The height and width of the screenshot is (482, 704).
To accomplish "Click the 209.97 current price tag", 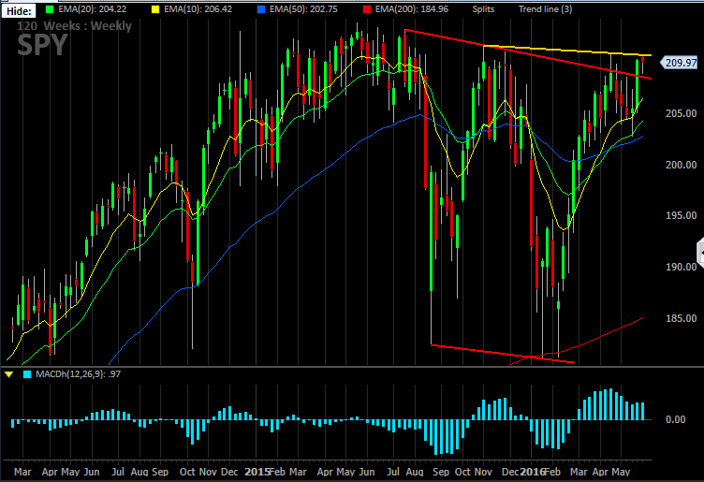I will click(680, 63).
